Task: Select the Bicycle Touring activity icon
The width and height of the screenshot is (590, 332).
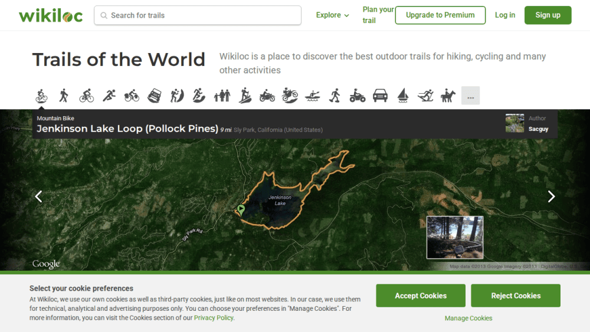Action: coord(132,96)
